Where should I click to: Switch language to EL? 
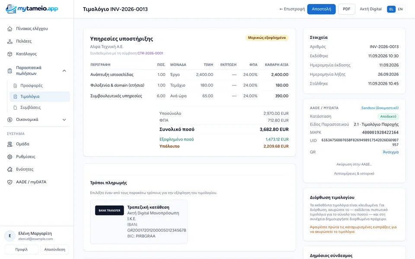point(391,9)
